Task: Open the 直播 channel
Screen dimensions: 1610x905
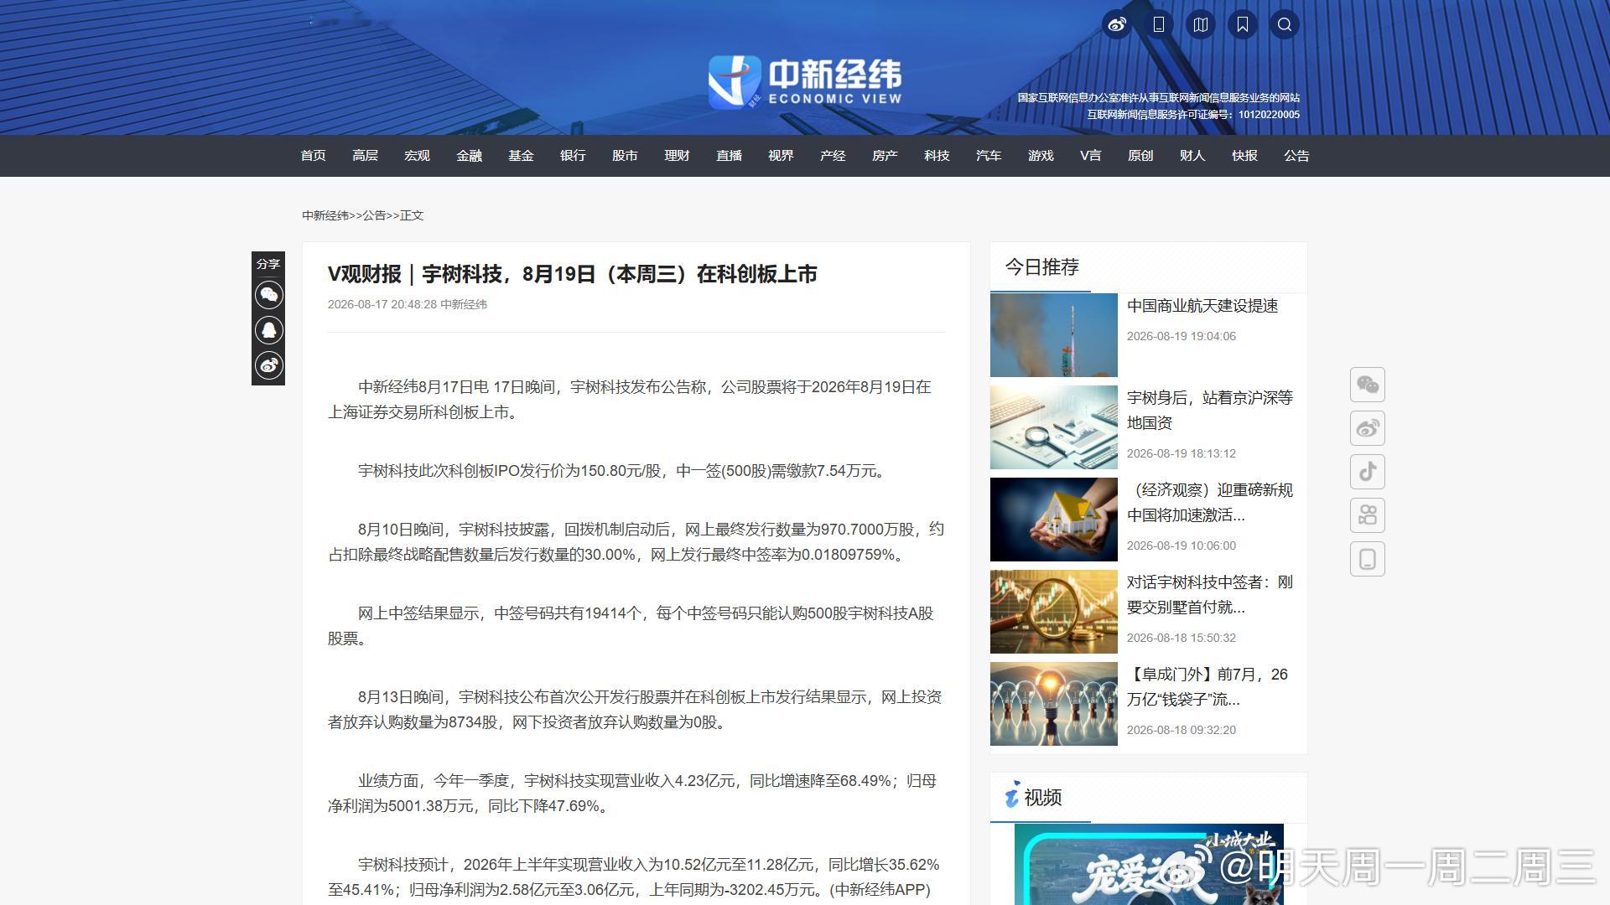Action: pos(730,156)
